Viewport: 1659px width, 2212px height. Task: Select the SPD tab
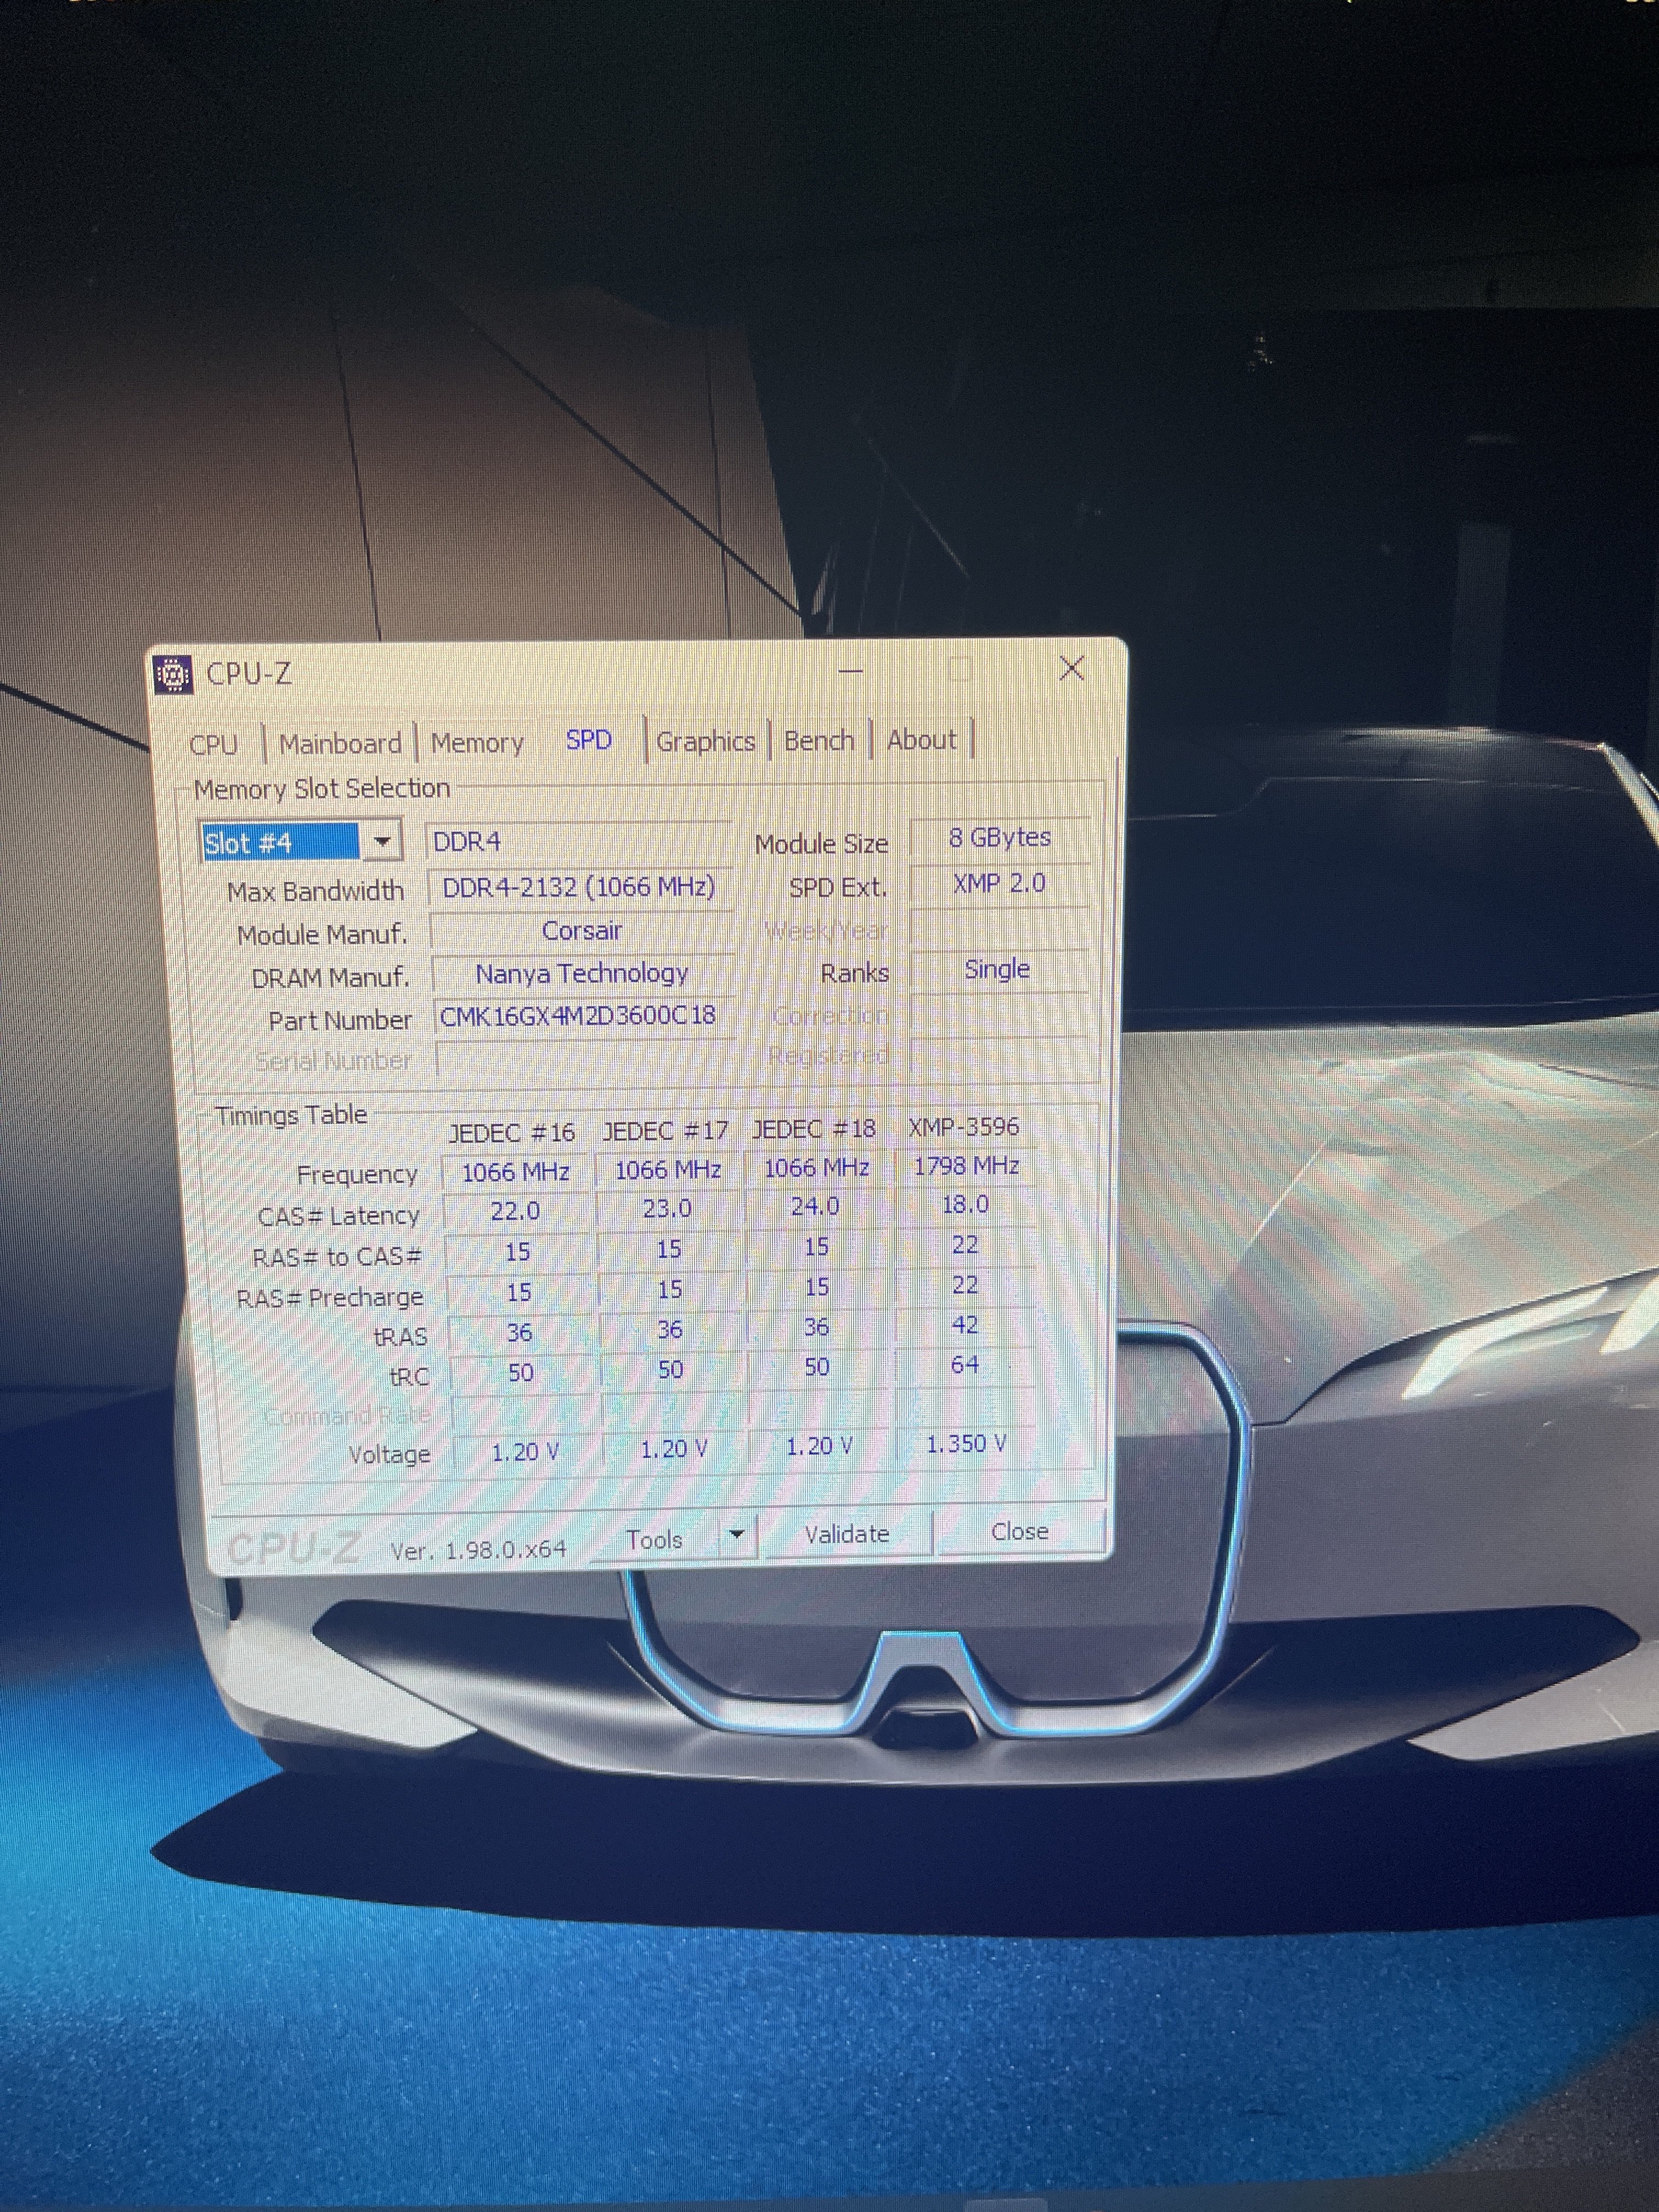tap(588, 740)
